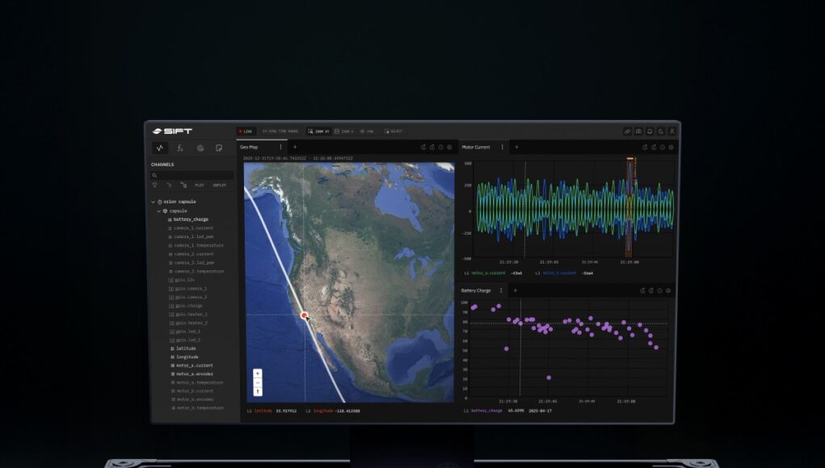Select the Battery Charge tab
The height and width of the screenshot is (468, 825).
pos(476,290)
